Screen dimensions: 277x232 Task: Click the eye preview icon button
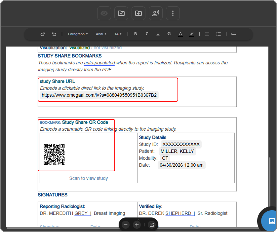[x=104, y=13]
